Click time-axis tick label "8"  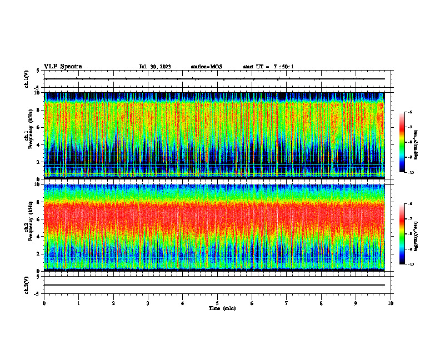(x=321, y=303)
